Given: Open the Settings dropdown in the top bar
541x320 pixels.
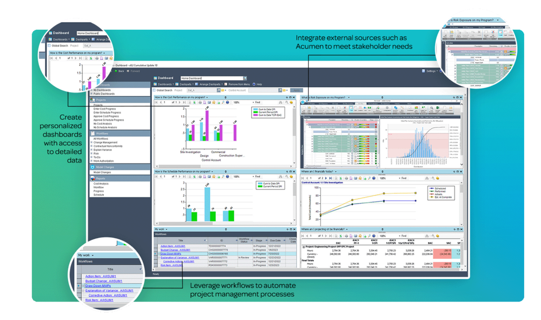Looking at the screenshot, I should click(x=430, y=71).
